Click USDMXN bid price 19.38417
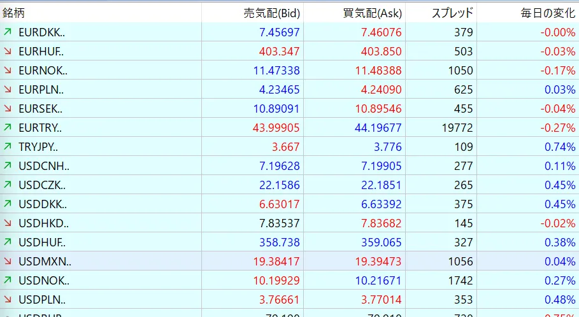The width and height of the screenshot is (579, 317). click(276, 262)
